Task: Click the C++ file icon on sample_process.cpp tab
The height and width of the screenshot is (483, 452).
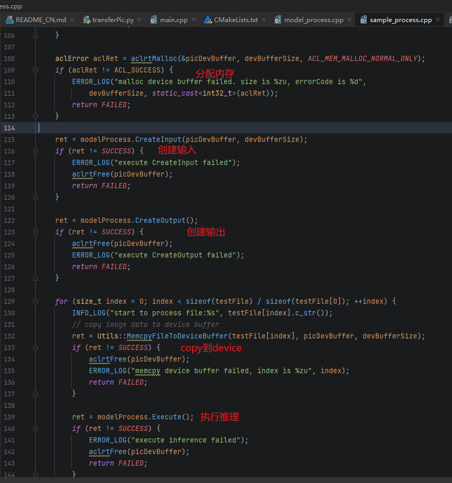Action: click(x=364, y=20)
